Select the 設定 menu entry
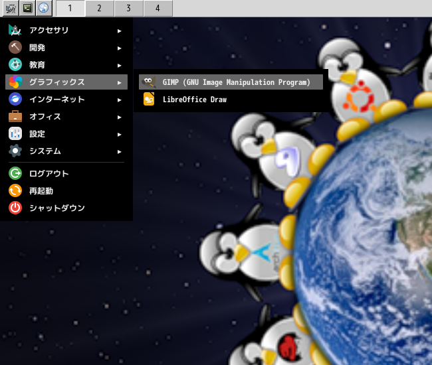Image resolution: width=432 pixels, height=365 pixels. tap(66, 133)
